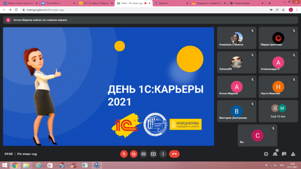Launch Internet Explorer from taskbar
This screenshot has height=169, width=301.
tap(38, 165)
